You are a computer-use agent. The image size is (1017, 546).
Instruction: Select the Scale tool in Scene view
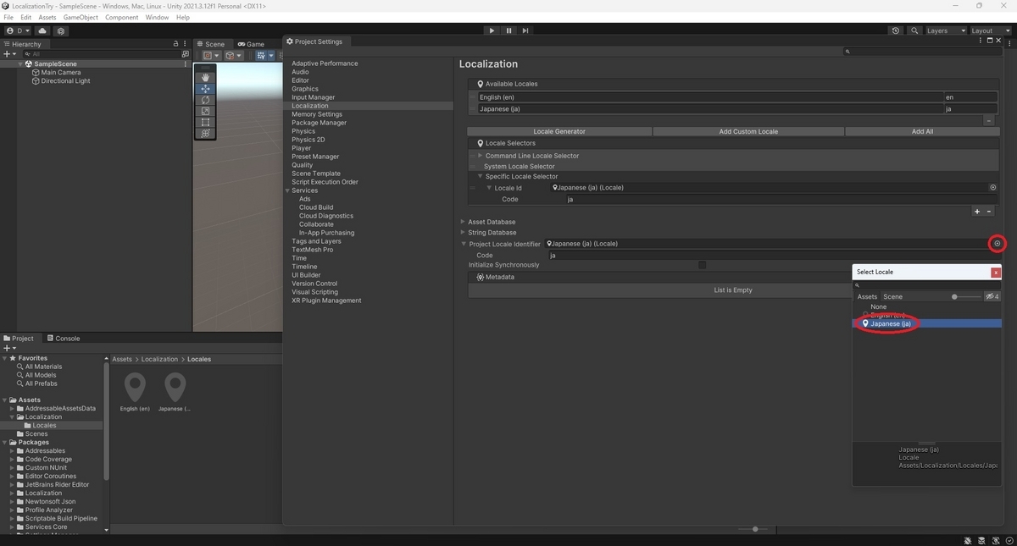[x=205, y=111]
